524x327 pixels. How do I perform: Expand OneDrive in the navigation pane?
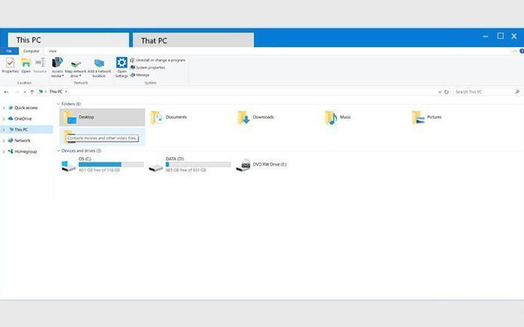[x=3, y=119]
